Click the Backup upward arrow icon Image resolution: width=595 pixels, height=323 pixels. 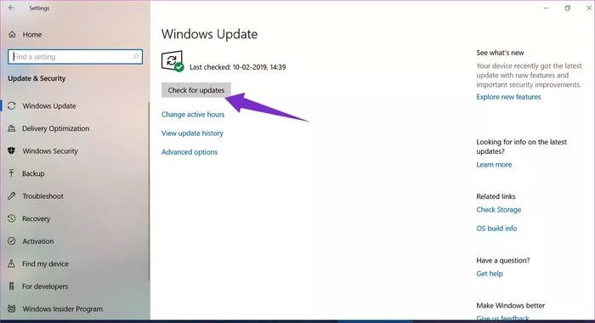tap(12, 173)
